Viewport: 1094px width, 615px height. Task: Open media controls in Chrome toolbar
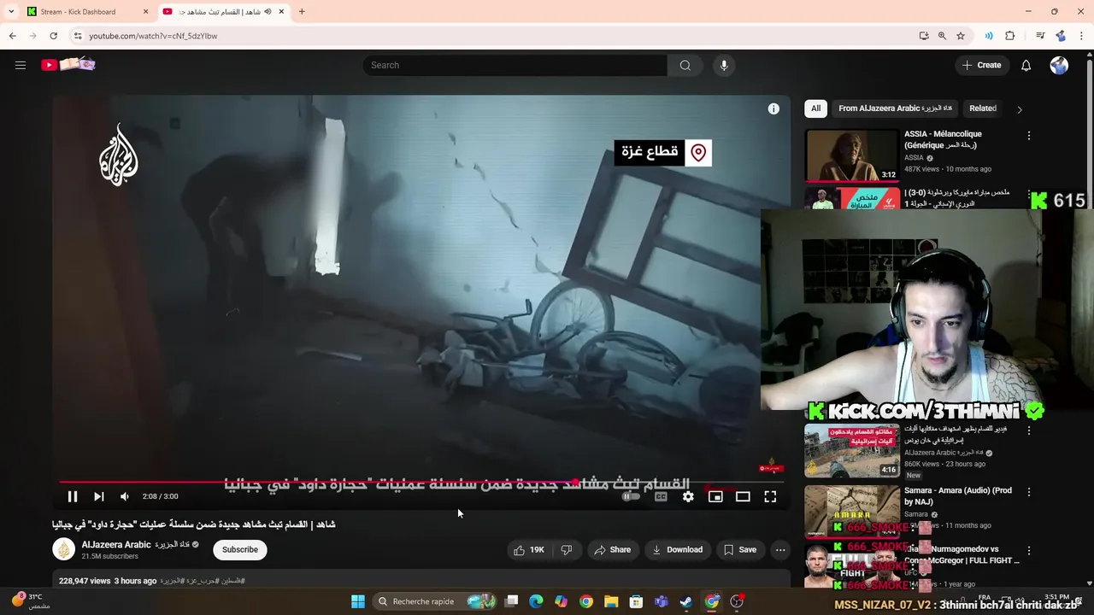1040,36
